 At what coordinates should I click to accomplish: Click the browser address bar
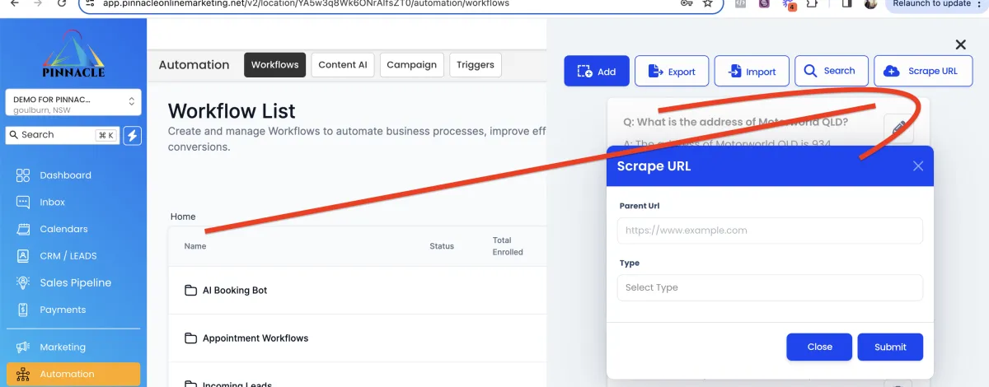[401, 3]
